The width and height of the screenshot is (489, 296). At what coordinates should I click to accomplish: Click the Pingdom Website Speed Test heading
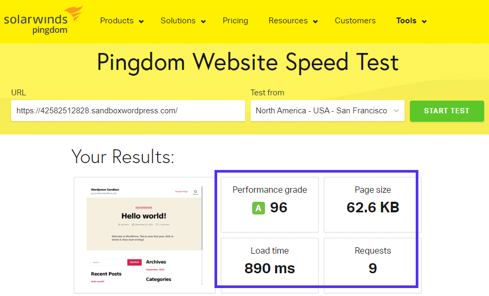click(x=247, y=62)
